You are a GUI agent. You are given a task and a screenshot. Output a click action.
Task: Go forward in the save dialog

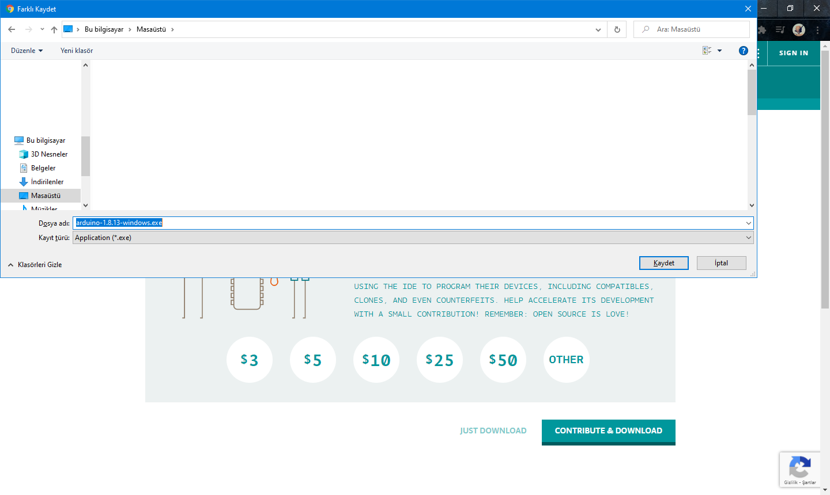click(28, 29)
